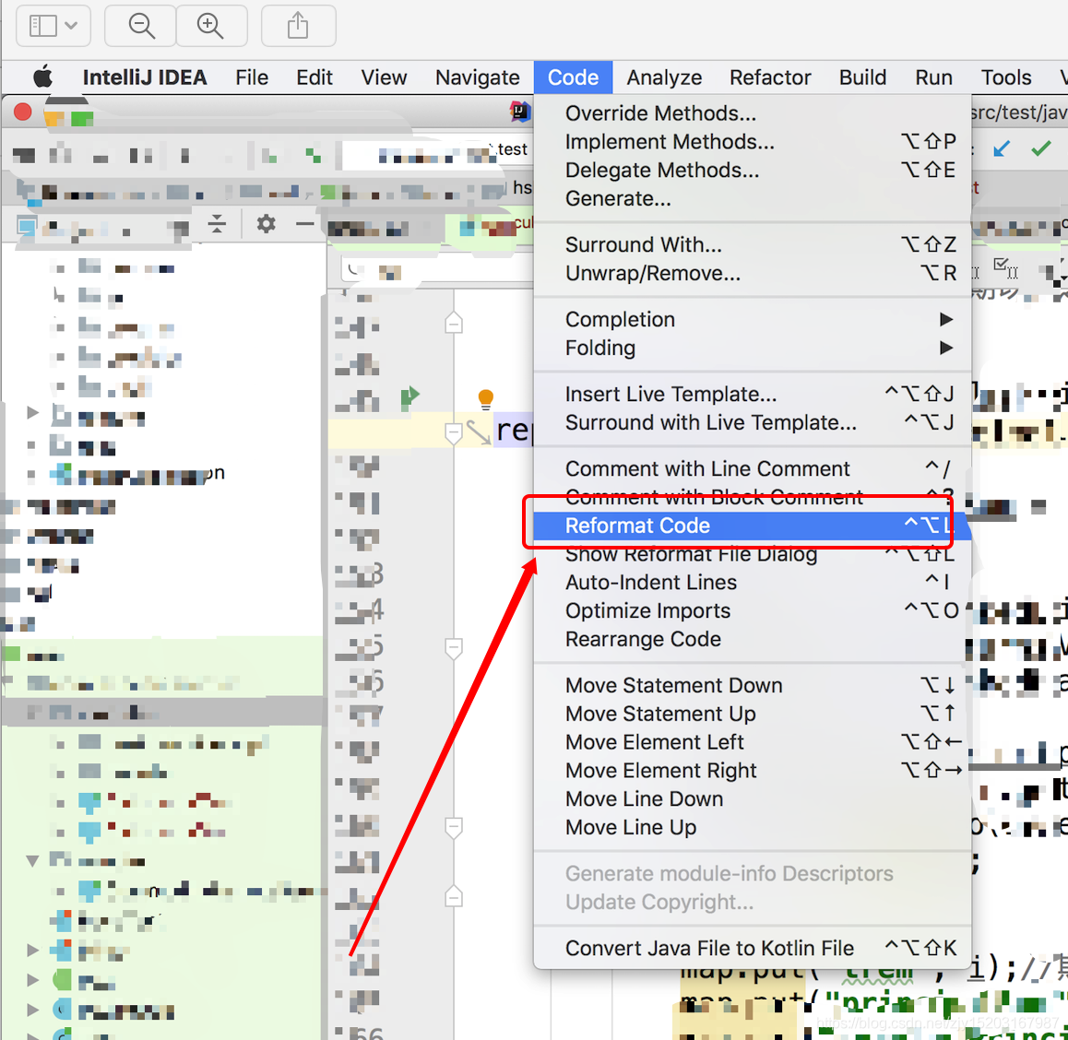Open the File menu
The image size is (1068, 1040).
[x=252, y=77]
